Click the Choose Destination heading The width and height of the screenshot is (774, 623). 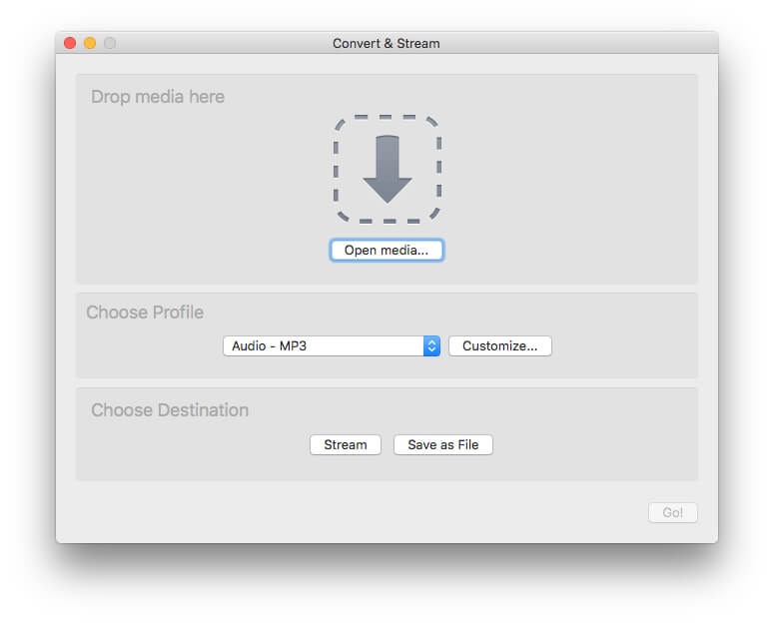tap(170, 410)
